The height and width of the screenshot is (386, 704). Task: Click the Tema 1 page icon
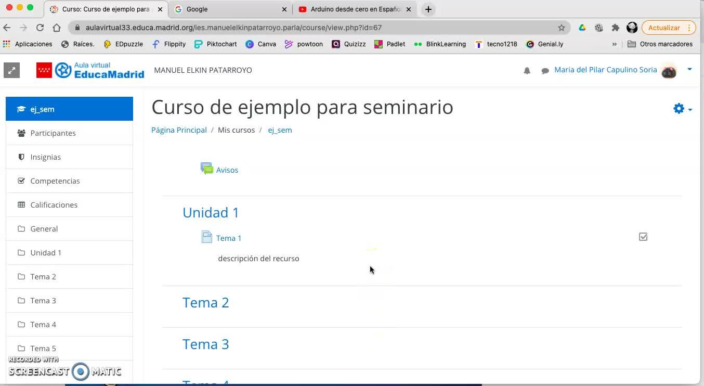207,237
